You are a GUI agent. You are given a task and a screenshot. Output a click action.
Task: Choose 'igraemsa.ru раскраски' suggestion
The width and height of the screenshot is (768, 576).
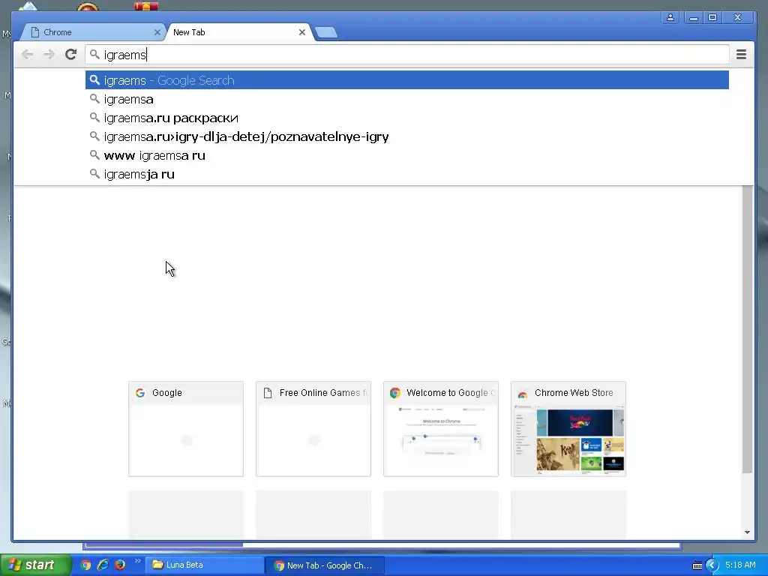point(407,118)
